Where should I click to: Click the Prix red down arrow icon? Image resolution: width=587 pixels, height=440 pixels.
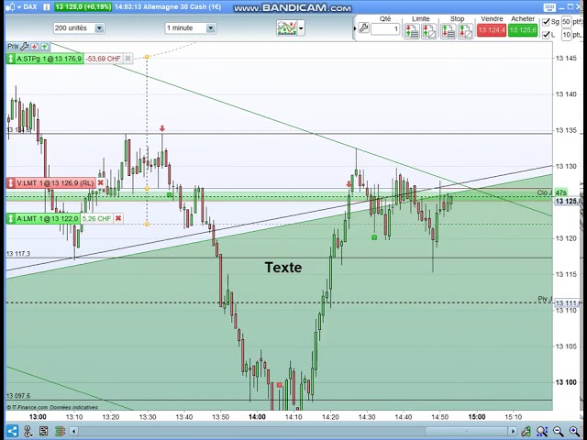(x=35, y=47)
